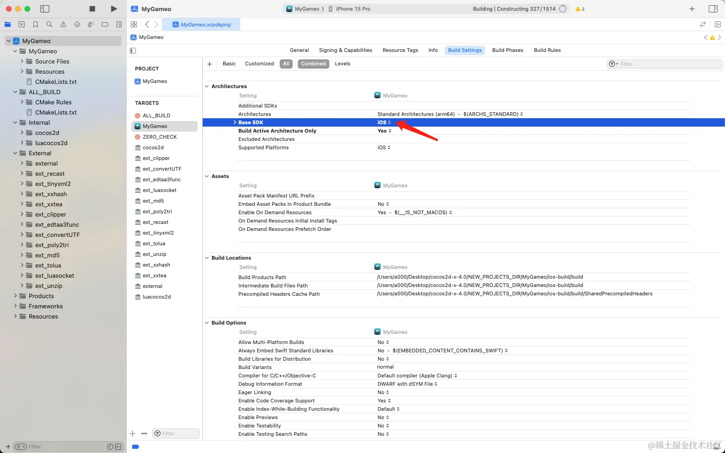Open the project navigator tab
This screenshot has height=453, width=725.
click(x=7, y=24)
